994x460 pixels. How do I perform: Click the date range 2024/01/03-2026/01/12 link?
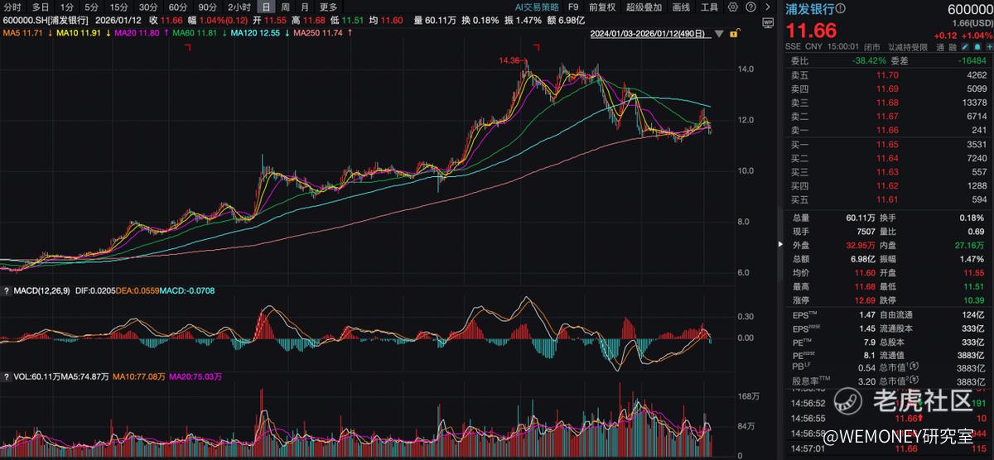[x=650, y=34]
